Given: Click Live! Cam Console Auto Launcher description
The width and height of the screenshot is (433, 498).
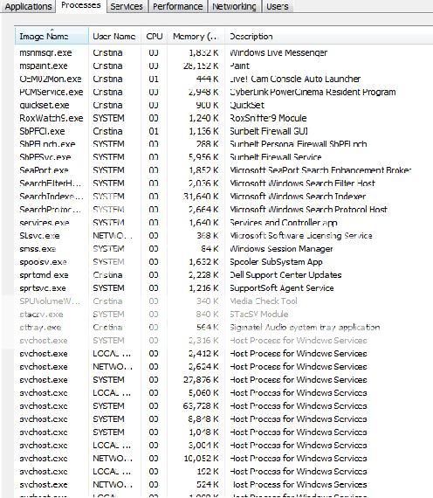Looking at the screenshot, I should [x=295, y=79].
